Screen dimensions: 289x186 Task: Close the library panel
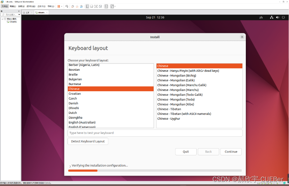pos(19,11)
